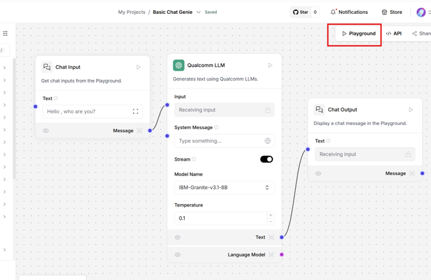Click the Chat Output node icon

(x=319, y=109)
